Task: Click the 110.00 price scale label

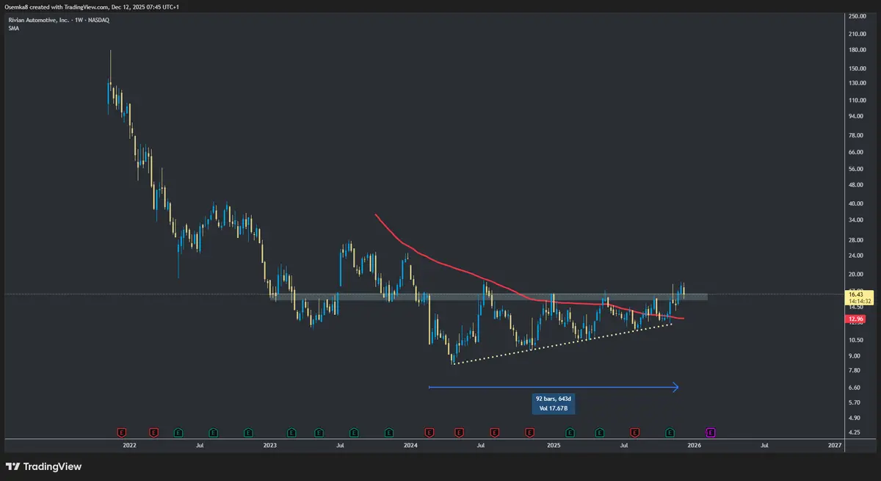Action: (x=857, y=100)
